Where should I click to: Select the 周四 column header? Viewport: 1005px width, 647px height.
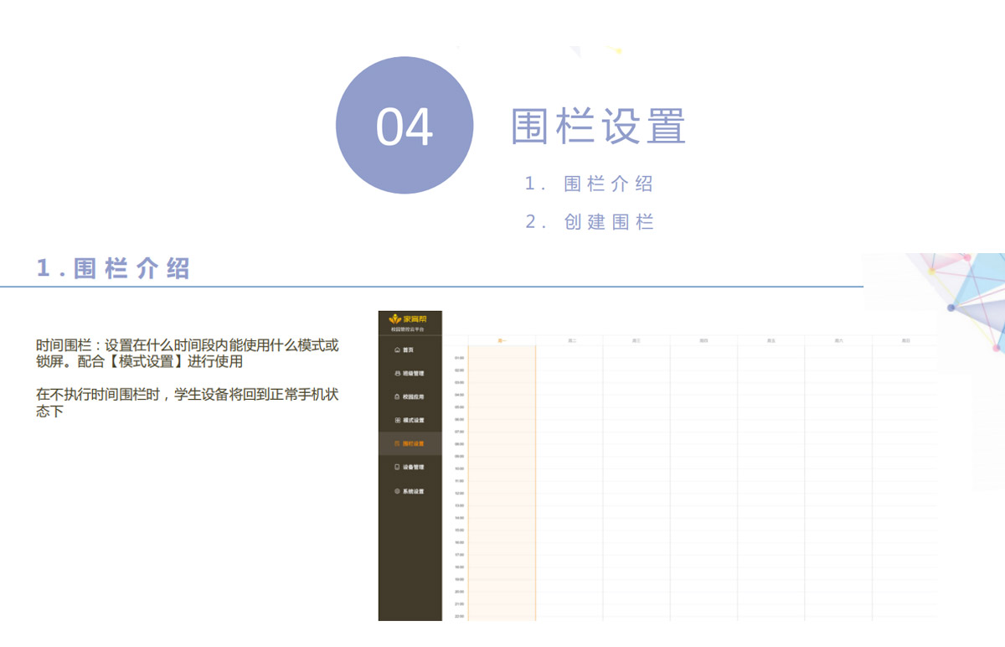pyautogui.click(x=703, y=341)
